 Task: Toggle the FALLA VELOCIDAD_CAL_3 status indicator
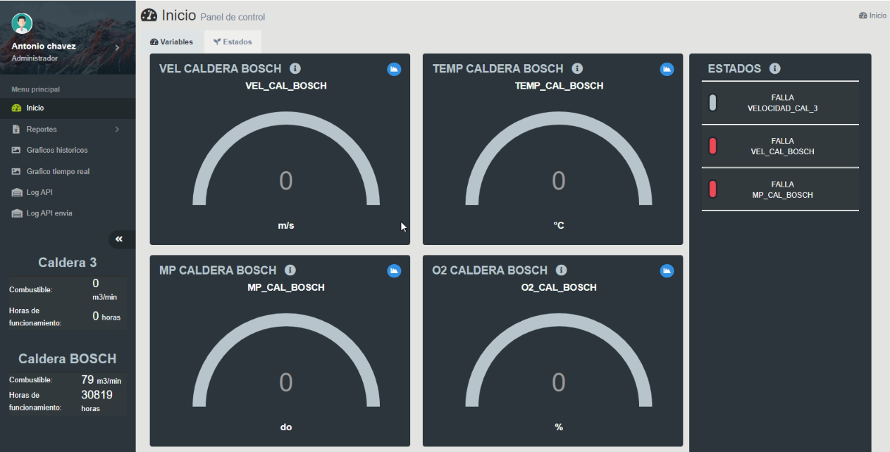712,103
